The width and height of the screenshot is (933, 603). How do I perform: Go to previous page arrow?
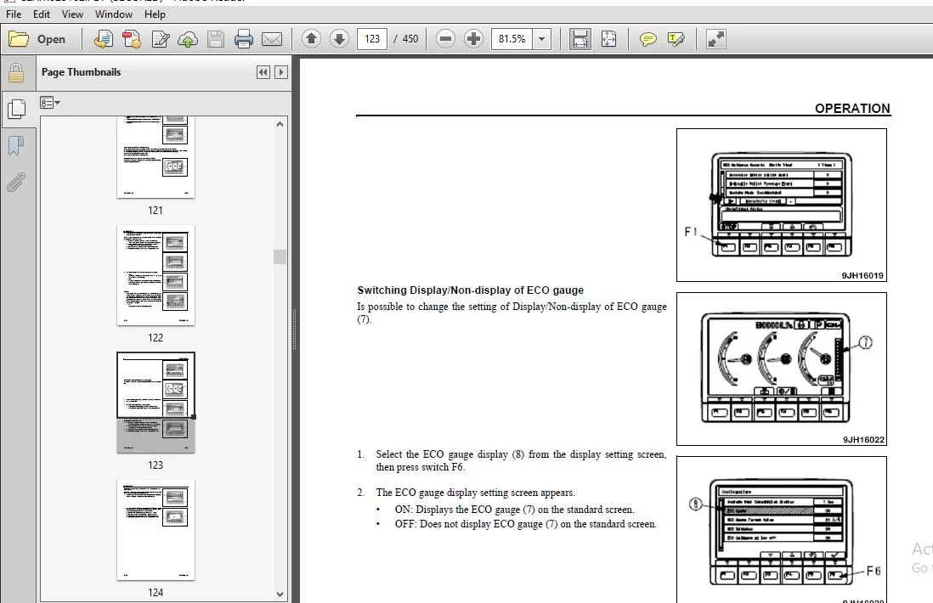(x=311, y=39)
